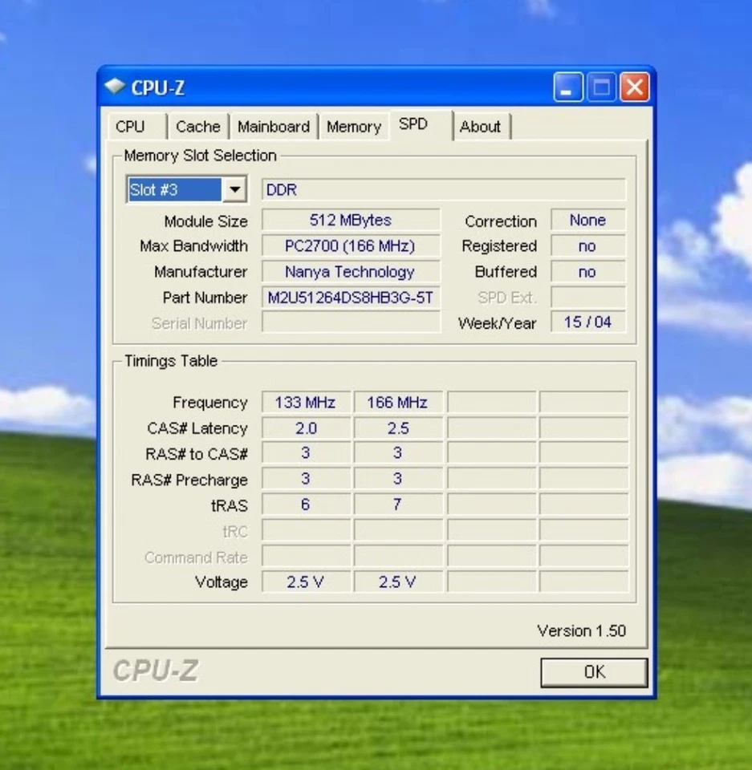Click the Week/Year value 15 / 04
Screen dimensions: 752x770
(587, 322)
